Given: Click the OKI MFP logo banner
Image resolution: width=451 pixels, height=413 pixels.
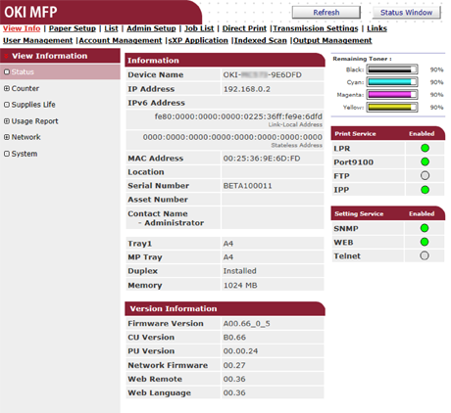Looking at the screenshot, I should (x=30, y=13).
